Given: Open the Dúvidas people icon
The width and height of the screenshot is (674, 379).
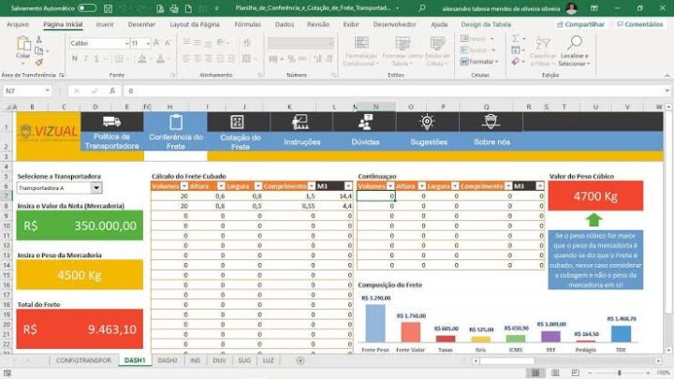Looking at the screenshot, I should [364, 122].
